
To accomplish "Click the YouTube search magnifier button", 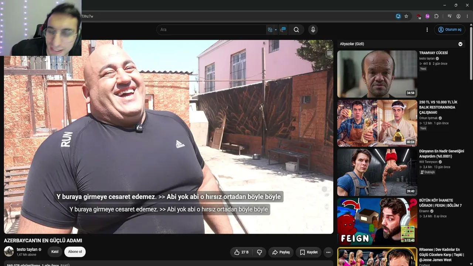I will 296,30.
